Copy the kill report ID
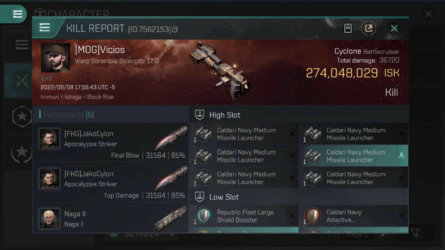 (175, 29)
